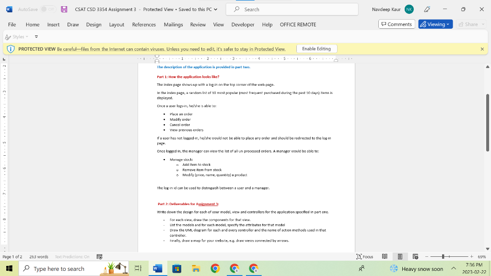Screen dimensions: 491x276
Task: Click the Heavy snow soon weather widget
Action: point(417,268)
